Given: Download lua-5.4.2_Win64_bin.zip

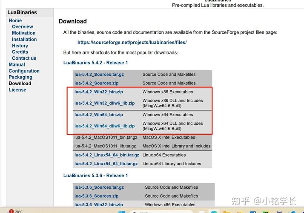Looking at the screenshot, I should (99, 115).
